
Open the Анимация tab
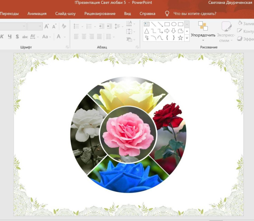tap(37, 14)
